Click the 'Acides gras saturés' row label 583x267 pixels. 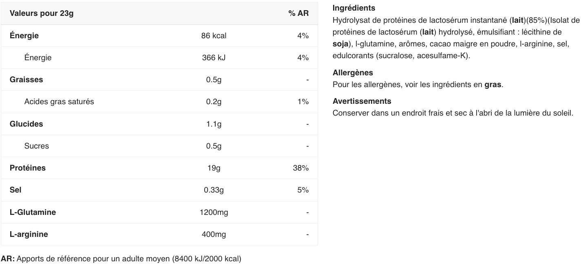pyautogui.click(x=59, y=102)
